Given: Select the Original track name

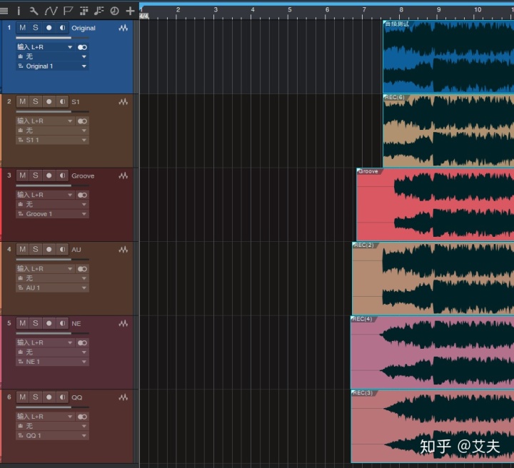Looking at the screenshot, I should pyautogui.click(x=84, y=28).
